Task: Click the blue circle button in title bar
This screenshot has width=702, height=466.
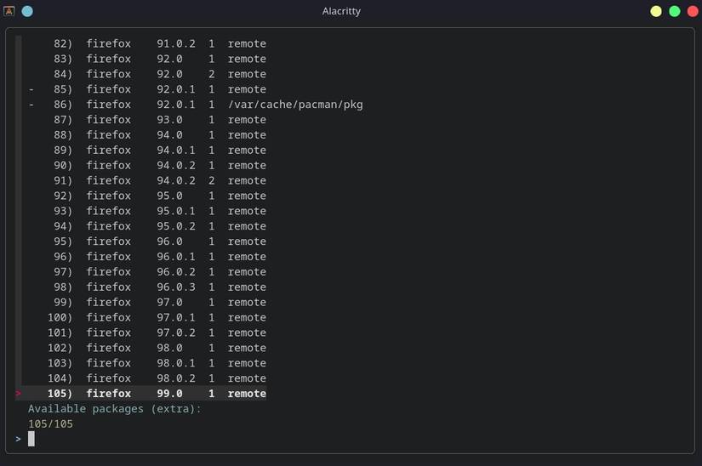Action: tap(27, 11)
